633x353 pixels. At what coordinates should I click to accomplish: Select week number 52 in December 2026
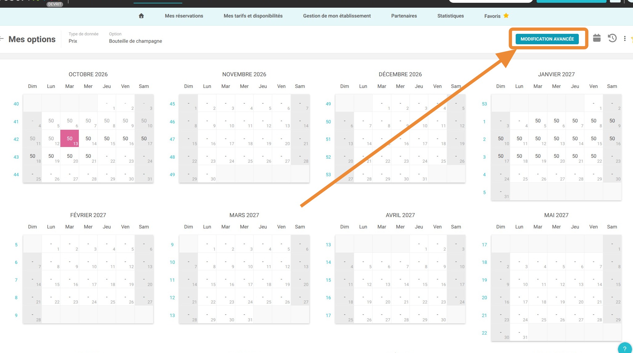click(x=328, y=157)
